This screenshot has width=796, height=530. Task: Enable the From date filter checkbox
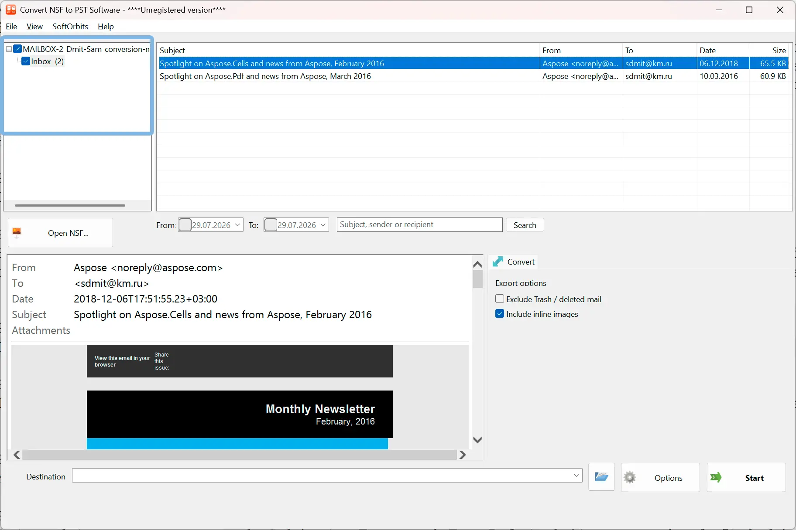(185, 225)
